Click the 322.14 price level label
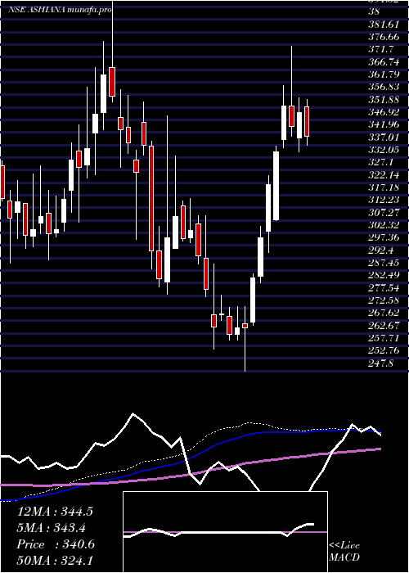The height and width of the screenshot is (573, 409). (x=384, y=175)
